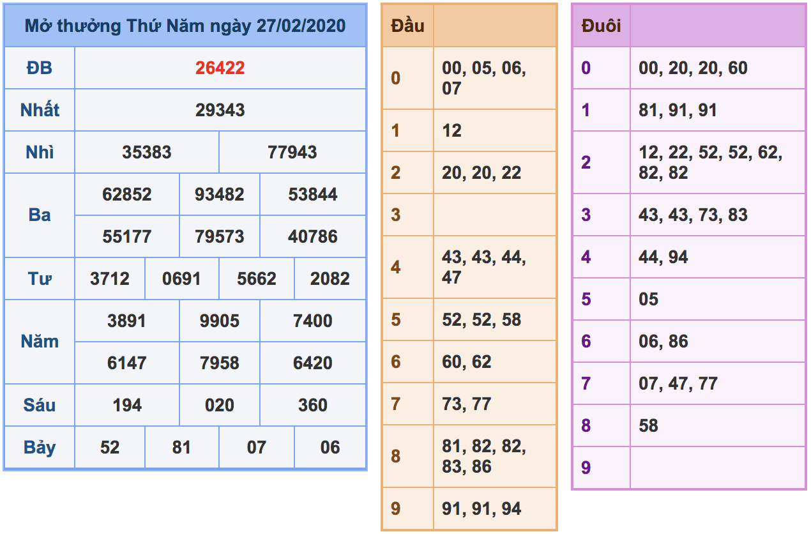The height and width of the screenshot is (534, 811).
Task: Select third prize number 62852
Action: [128, 194]
